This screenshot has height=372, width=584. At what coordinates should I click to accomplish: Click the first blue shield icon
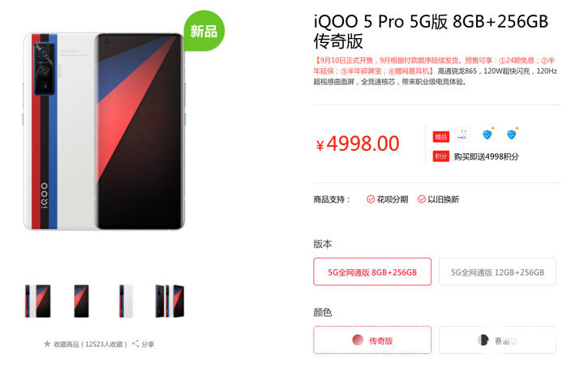(487, 135)
